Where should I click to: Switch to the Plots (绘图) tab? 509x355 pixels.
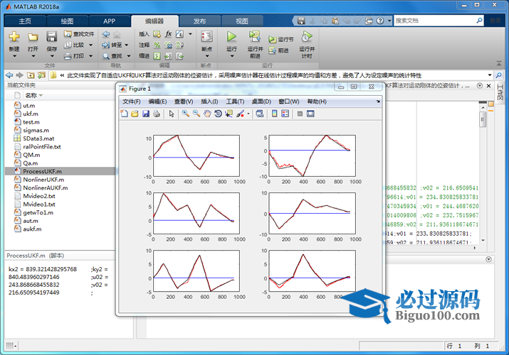point(67,21)
